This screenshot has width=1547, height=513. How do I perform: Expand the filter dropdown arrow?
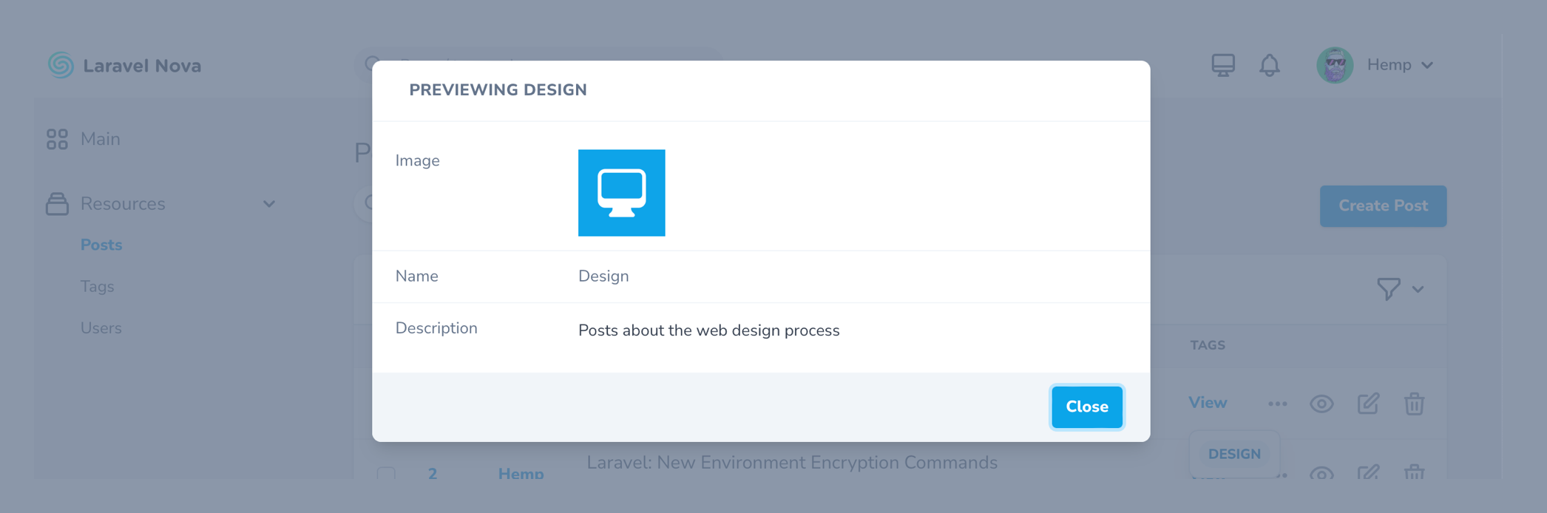point(1418,289)
